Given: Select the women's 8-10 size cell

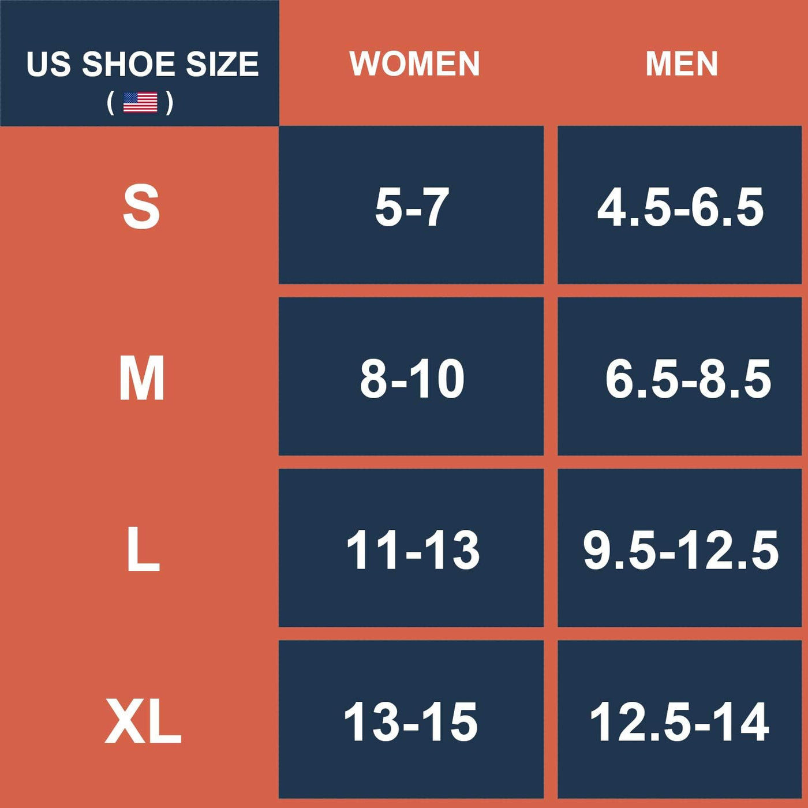Looking at the screenshot, I should [411, 378].
